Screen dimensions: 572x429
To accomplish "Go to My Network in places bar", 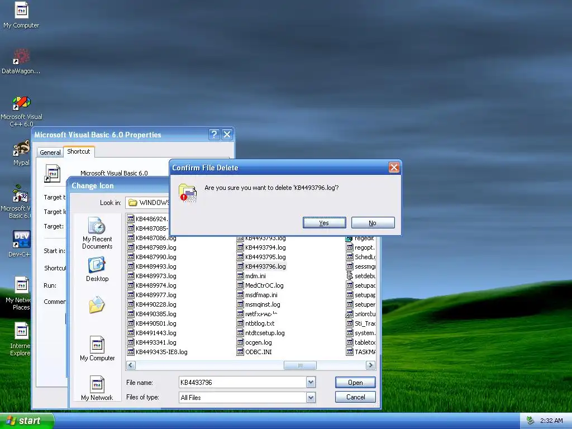I will click(x=97, y=388).
